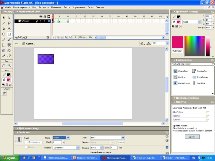Toggle the lock column for all layers
Image resolution: width=215 pixels, height=161 pixels.
click(x=45, y=17)
